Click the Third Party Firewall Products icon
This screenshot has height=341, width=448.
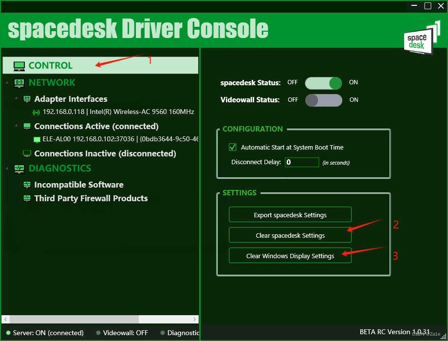[27, 198]
